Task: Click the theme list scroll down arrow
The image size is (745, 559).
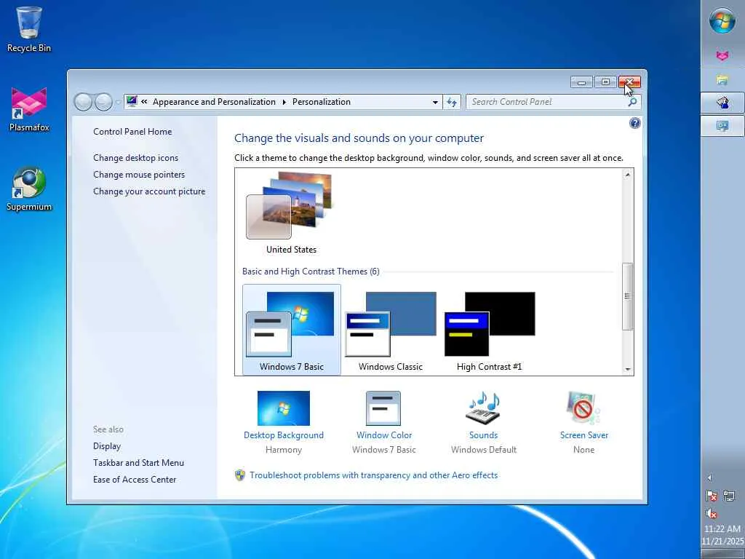Action: click(x=628, y=369)
